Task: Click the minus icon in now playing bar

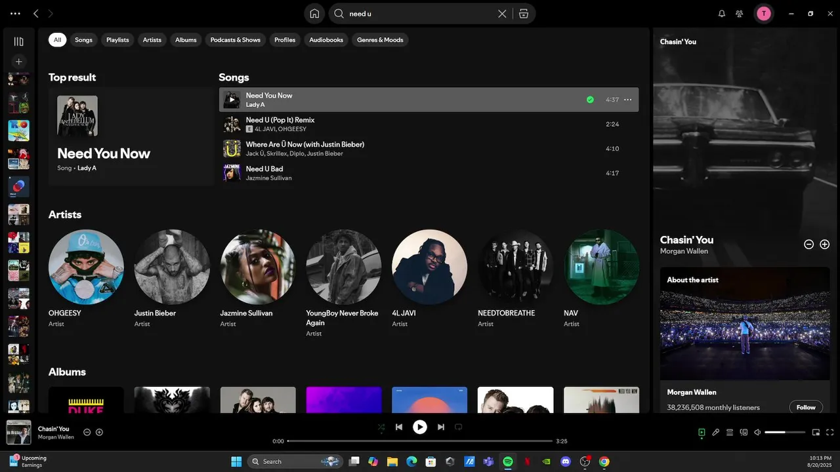Action: (87, 432)
